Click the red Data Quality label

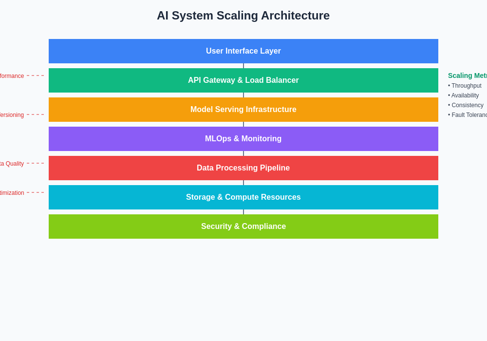12,164
